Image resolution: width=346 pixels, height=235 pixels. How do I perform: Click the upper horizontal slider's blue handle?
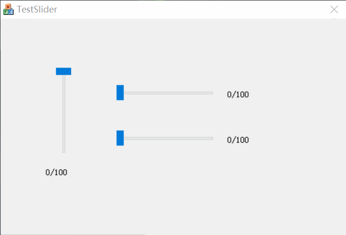pyautogui.click(x=120, y=92)
